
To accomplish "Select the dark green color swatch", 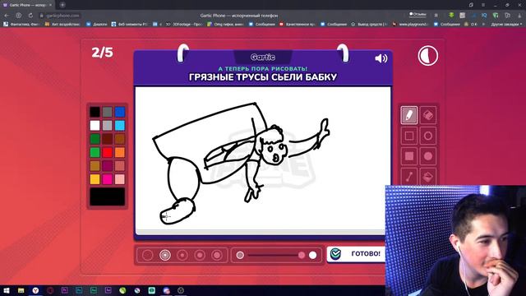I will [x=95, y=139].
